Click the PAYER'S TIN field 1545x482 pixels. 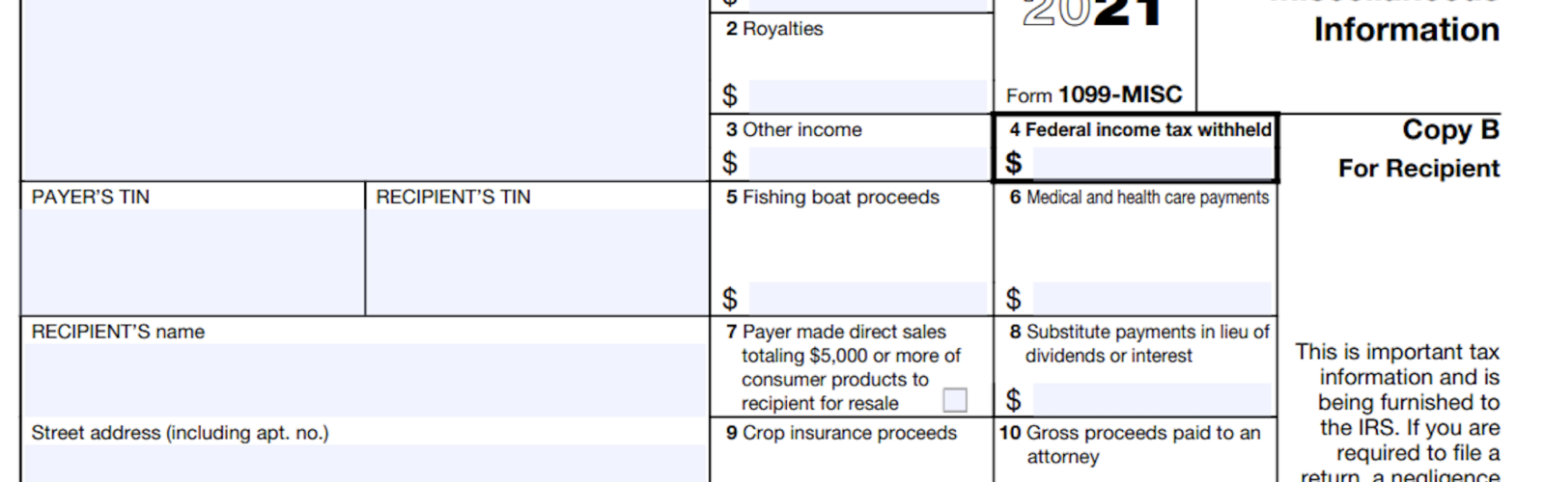tap(193, 261)
